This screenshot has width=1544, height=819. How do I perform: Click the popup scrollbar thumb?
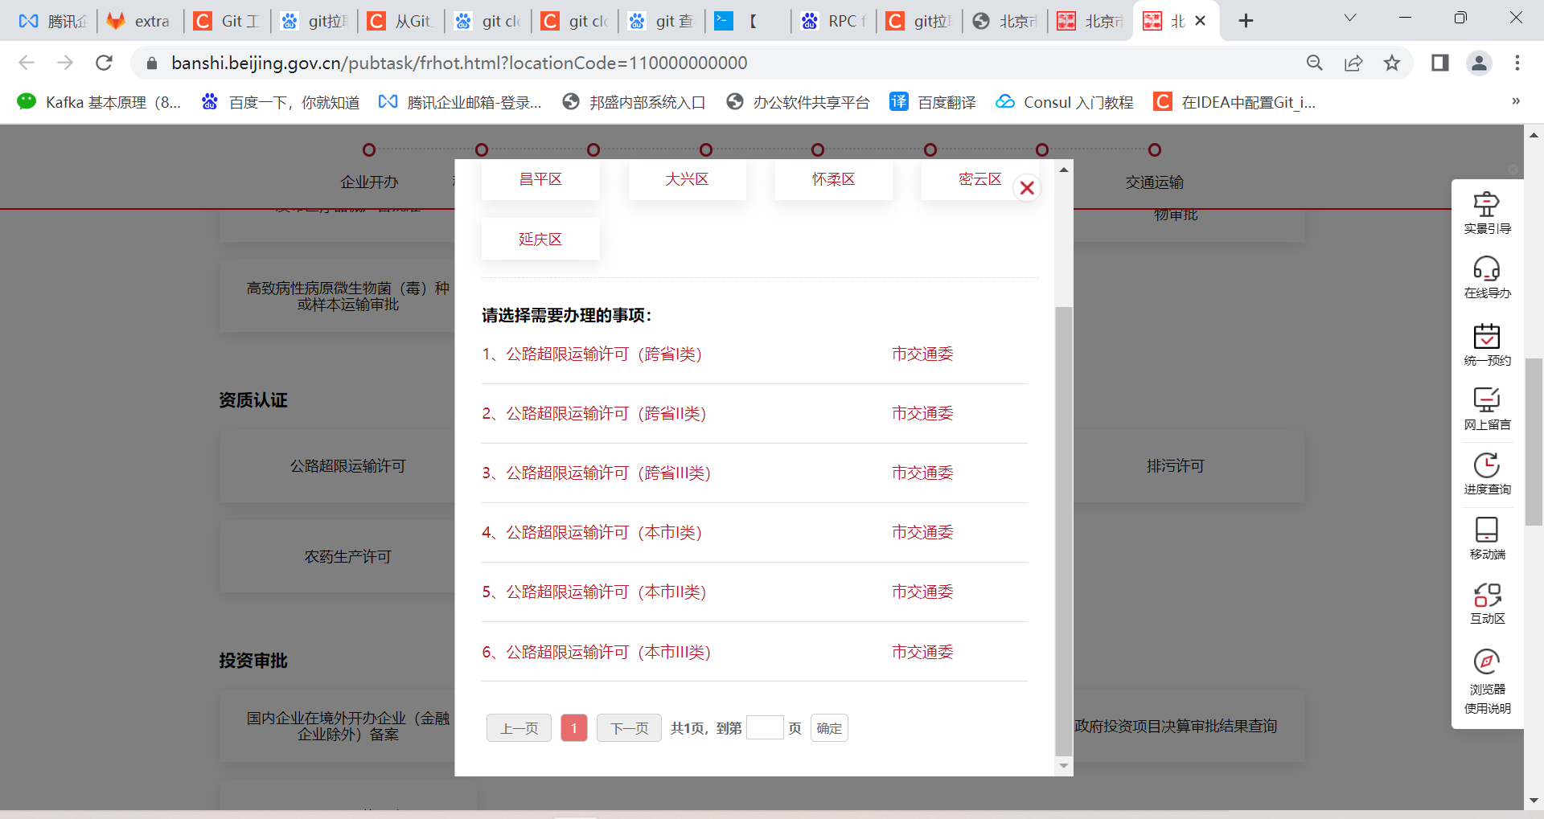1064,530
